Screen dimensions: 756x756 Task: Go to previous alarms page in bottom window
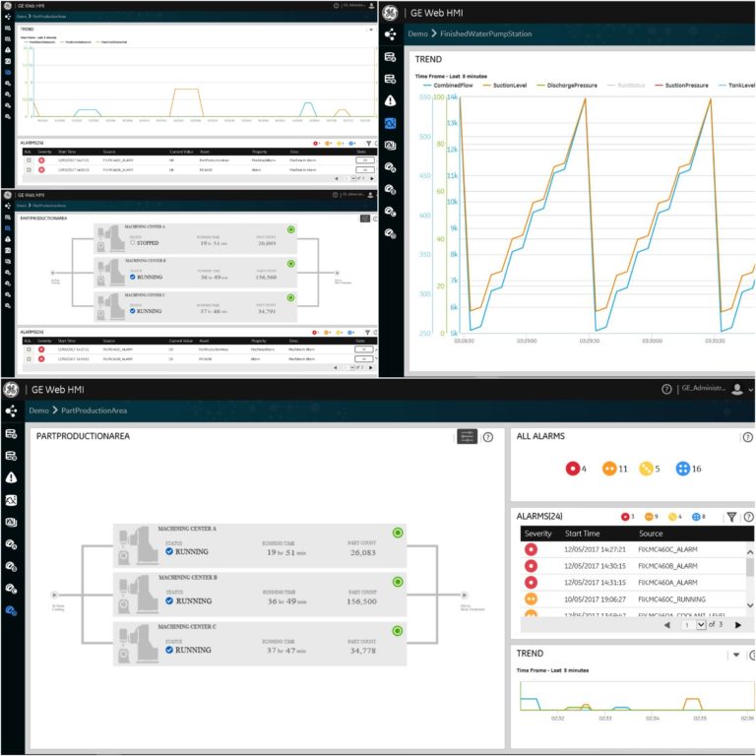667,625
